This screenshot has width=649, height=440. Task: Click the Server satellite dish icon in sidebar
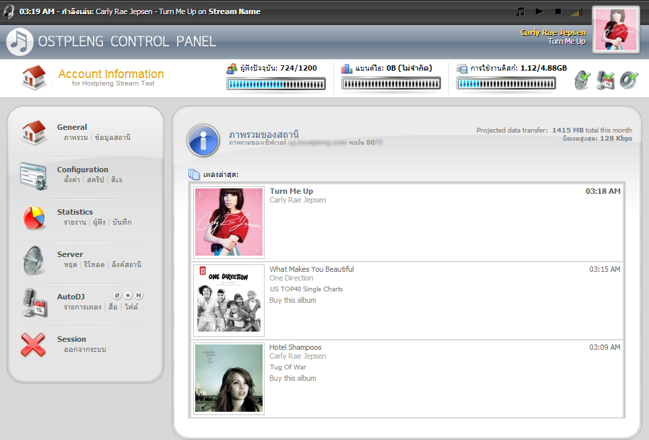click(x=34, y=260)
